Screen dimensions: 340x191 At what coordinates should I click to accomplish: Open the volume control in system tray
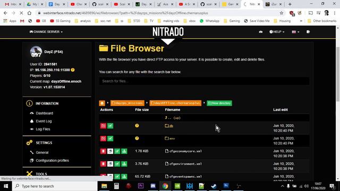click(306, 186)
